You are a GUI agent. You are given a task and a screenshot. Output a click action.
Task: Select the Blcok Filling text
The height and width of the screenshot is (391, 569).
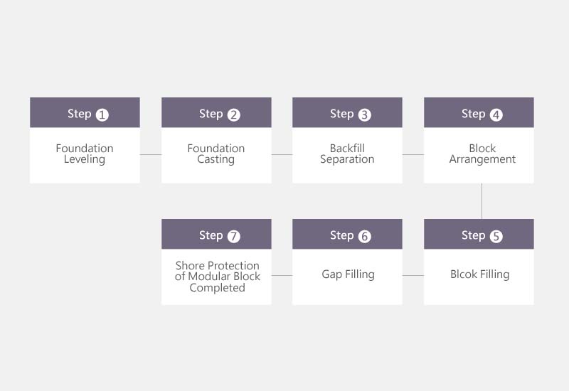[479, 274]
